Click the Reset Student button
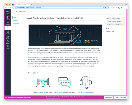This screenshot has height=105, width=132. pos(109,97)
